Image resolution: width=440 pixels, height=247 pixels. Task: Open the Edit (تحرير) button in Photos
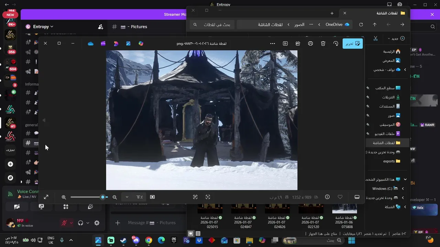[x=353, y=44]
